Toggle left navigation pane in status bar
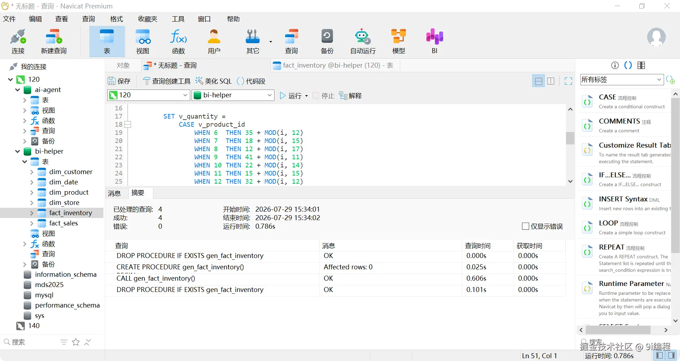Image resolution: width=680 pixels, height=361 pixels. click(x=659, y=355)
